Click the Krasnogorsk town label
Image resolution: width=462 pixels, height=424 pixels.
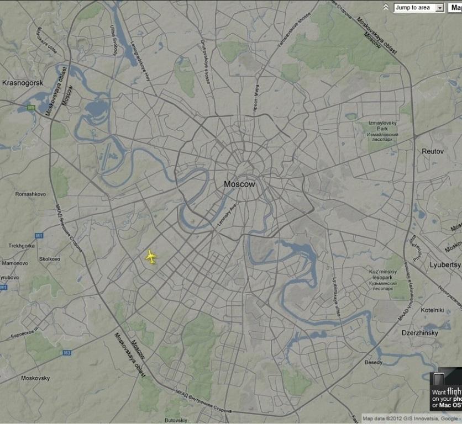click(23, 83)
